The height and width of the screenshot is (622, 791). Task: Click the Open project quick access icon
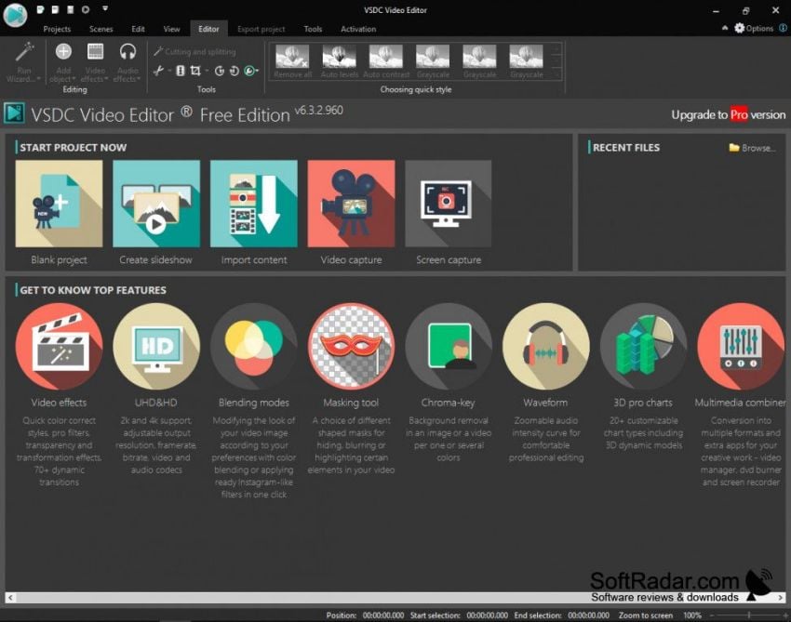[56, 9]
